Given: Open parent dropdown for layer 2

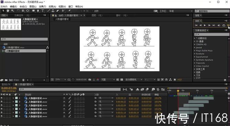Looking at the screenshot, I should point(106,102).
